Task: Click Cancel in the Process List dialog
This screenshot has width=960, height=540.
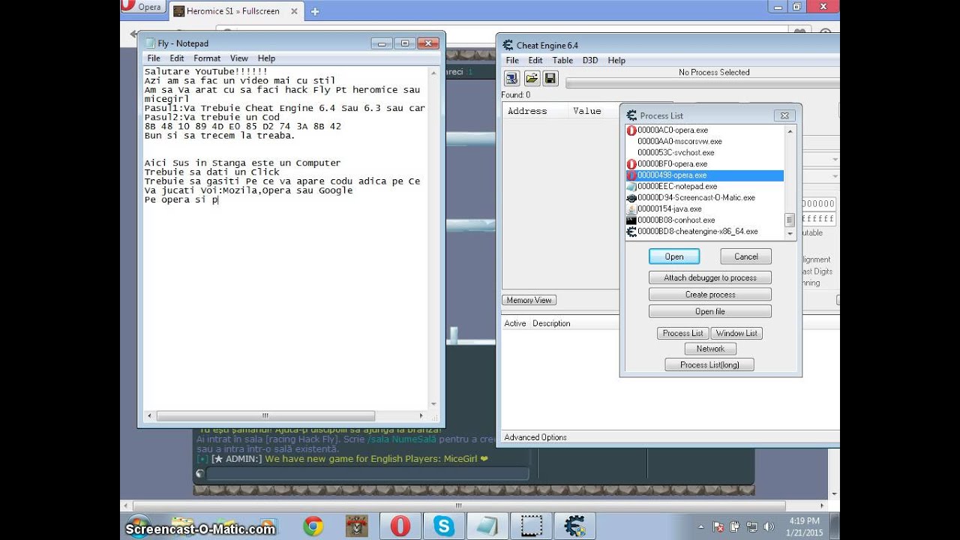Action: coord(745,256)
